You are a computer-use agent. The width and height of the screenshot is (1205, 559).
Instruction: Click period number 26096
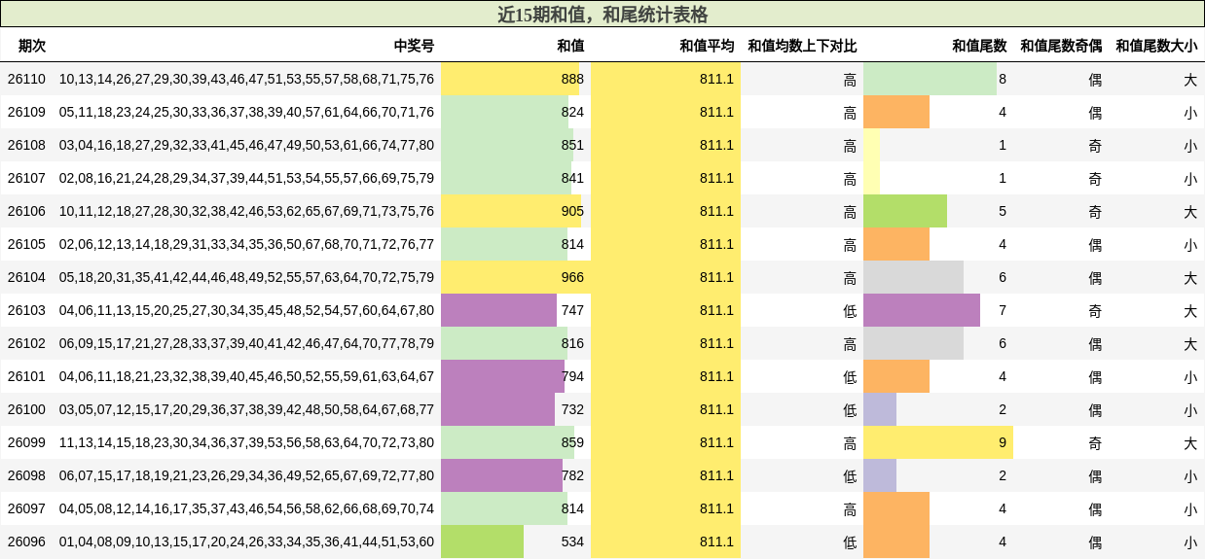26,542
